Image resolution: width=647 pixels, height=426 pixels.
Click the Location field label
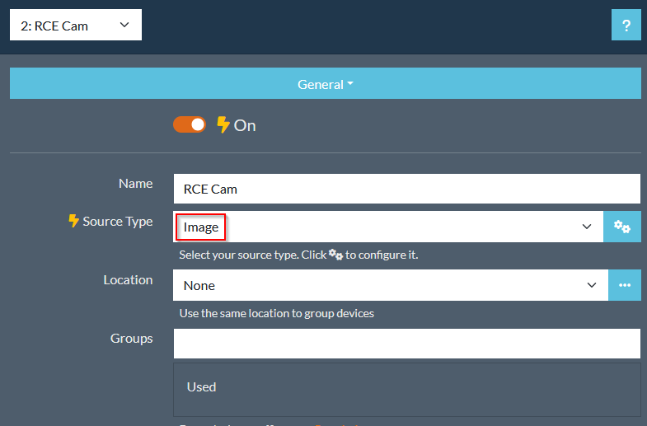128,279
